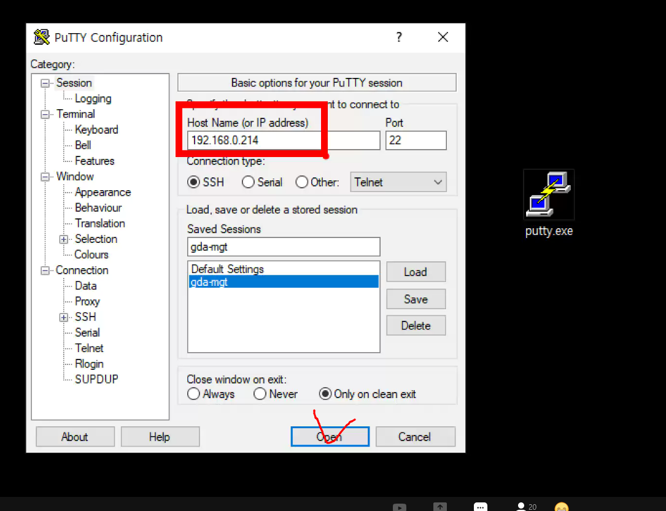Screen dimensions: 666x511
Task: Close the PuTTY Configuration window
Action: click(443, 37)
